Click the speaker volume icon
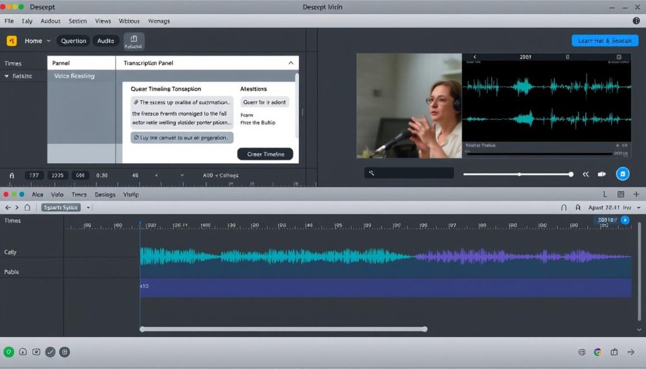This screenshot has width=646, height=369. click(x=602, y=174)
